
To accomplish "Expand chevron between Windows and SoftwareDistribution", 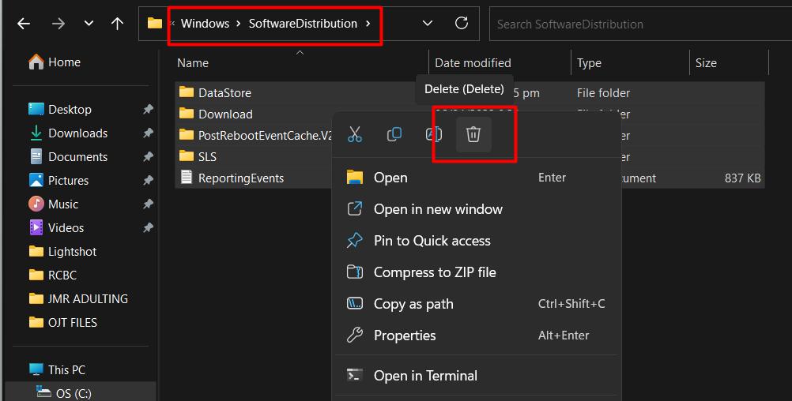I will (x=239, y=24).
